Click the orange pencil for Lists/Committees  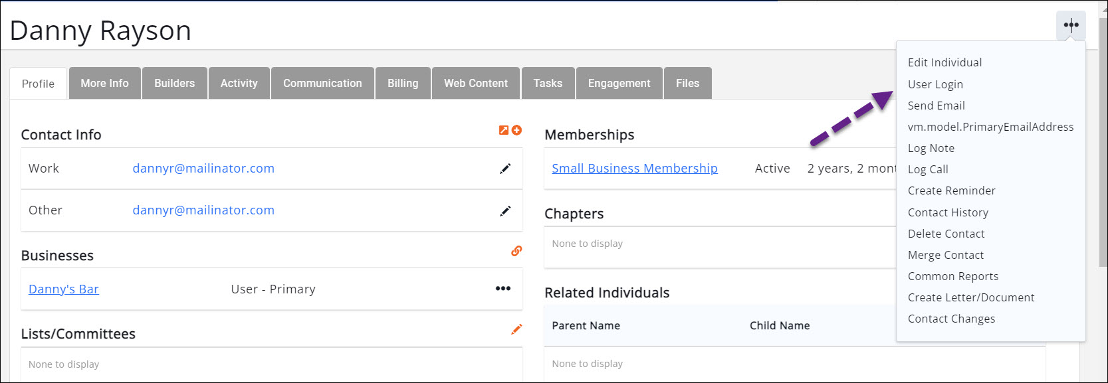tap(516, 329)
